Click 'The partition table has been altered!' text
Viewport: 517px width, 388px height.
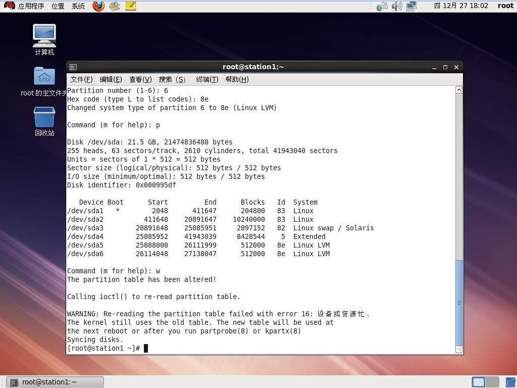tap(141, 279)
